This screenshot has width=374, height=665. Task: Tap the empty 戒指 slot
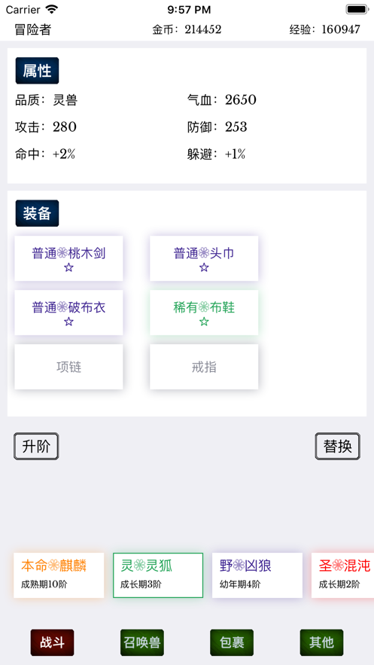tap(204, 367)
